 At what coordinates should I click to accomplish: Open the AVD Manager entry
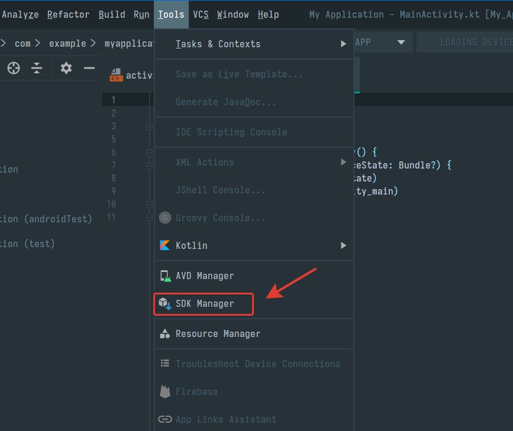tap(254, 276)
